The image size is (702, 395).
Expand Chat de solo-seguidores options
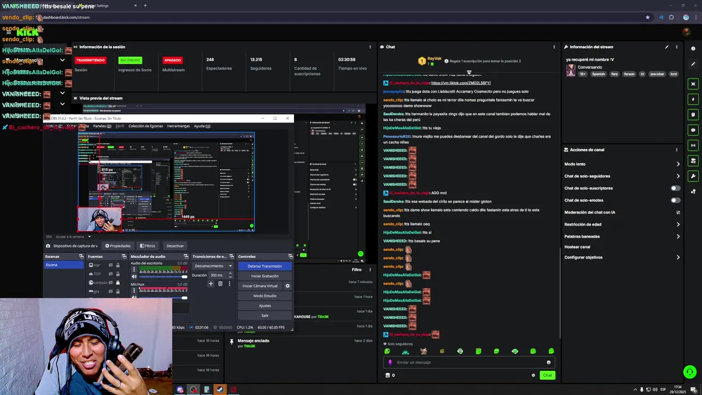(678, 176)
